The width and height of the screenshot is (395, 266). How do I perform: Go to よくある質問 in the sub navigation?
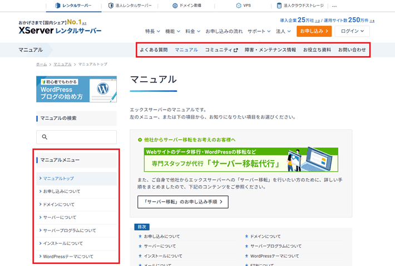pyautogui.click(x=154, y=50)
